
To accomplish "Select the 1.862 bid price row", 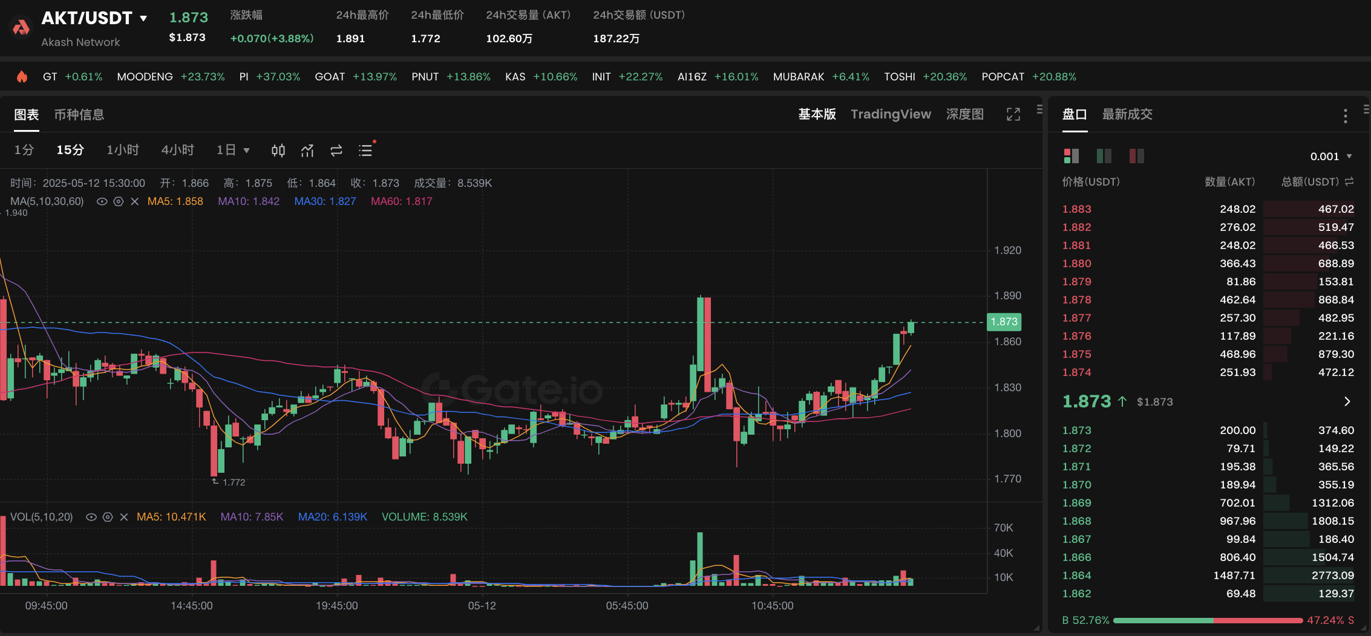I will [1208, 594].
